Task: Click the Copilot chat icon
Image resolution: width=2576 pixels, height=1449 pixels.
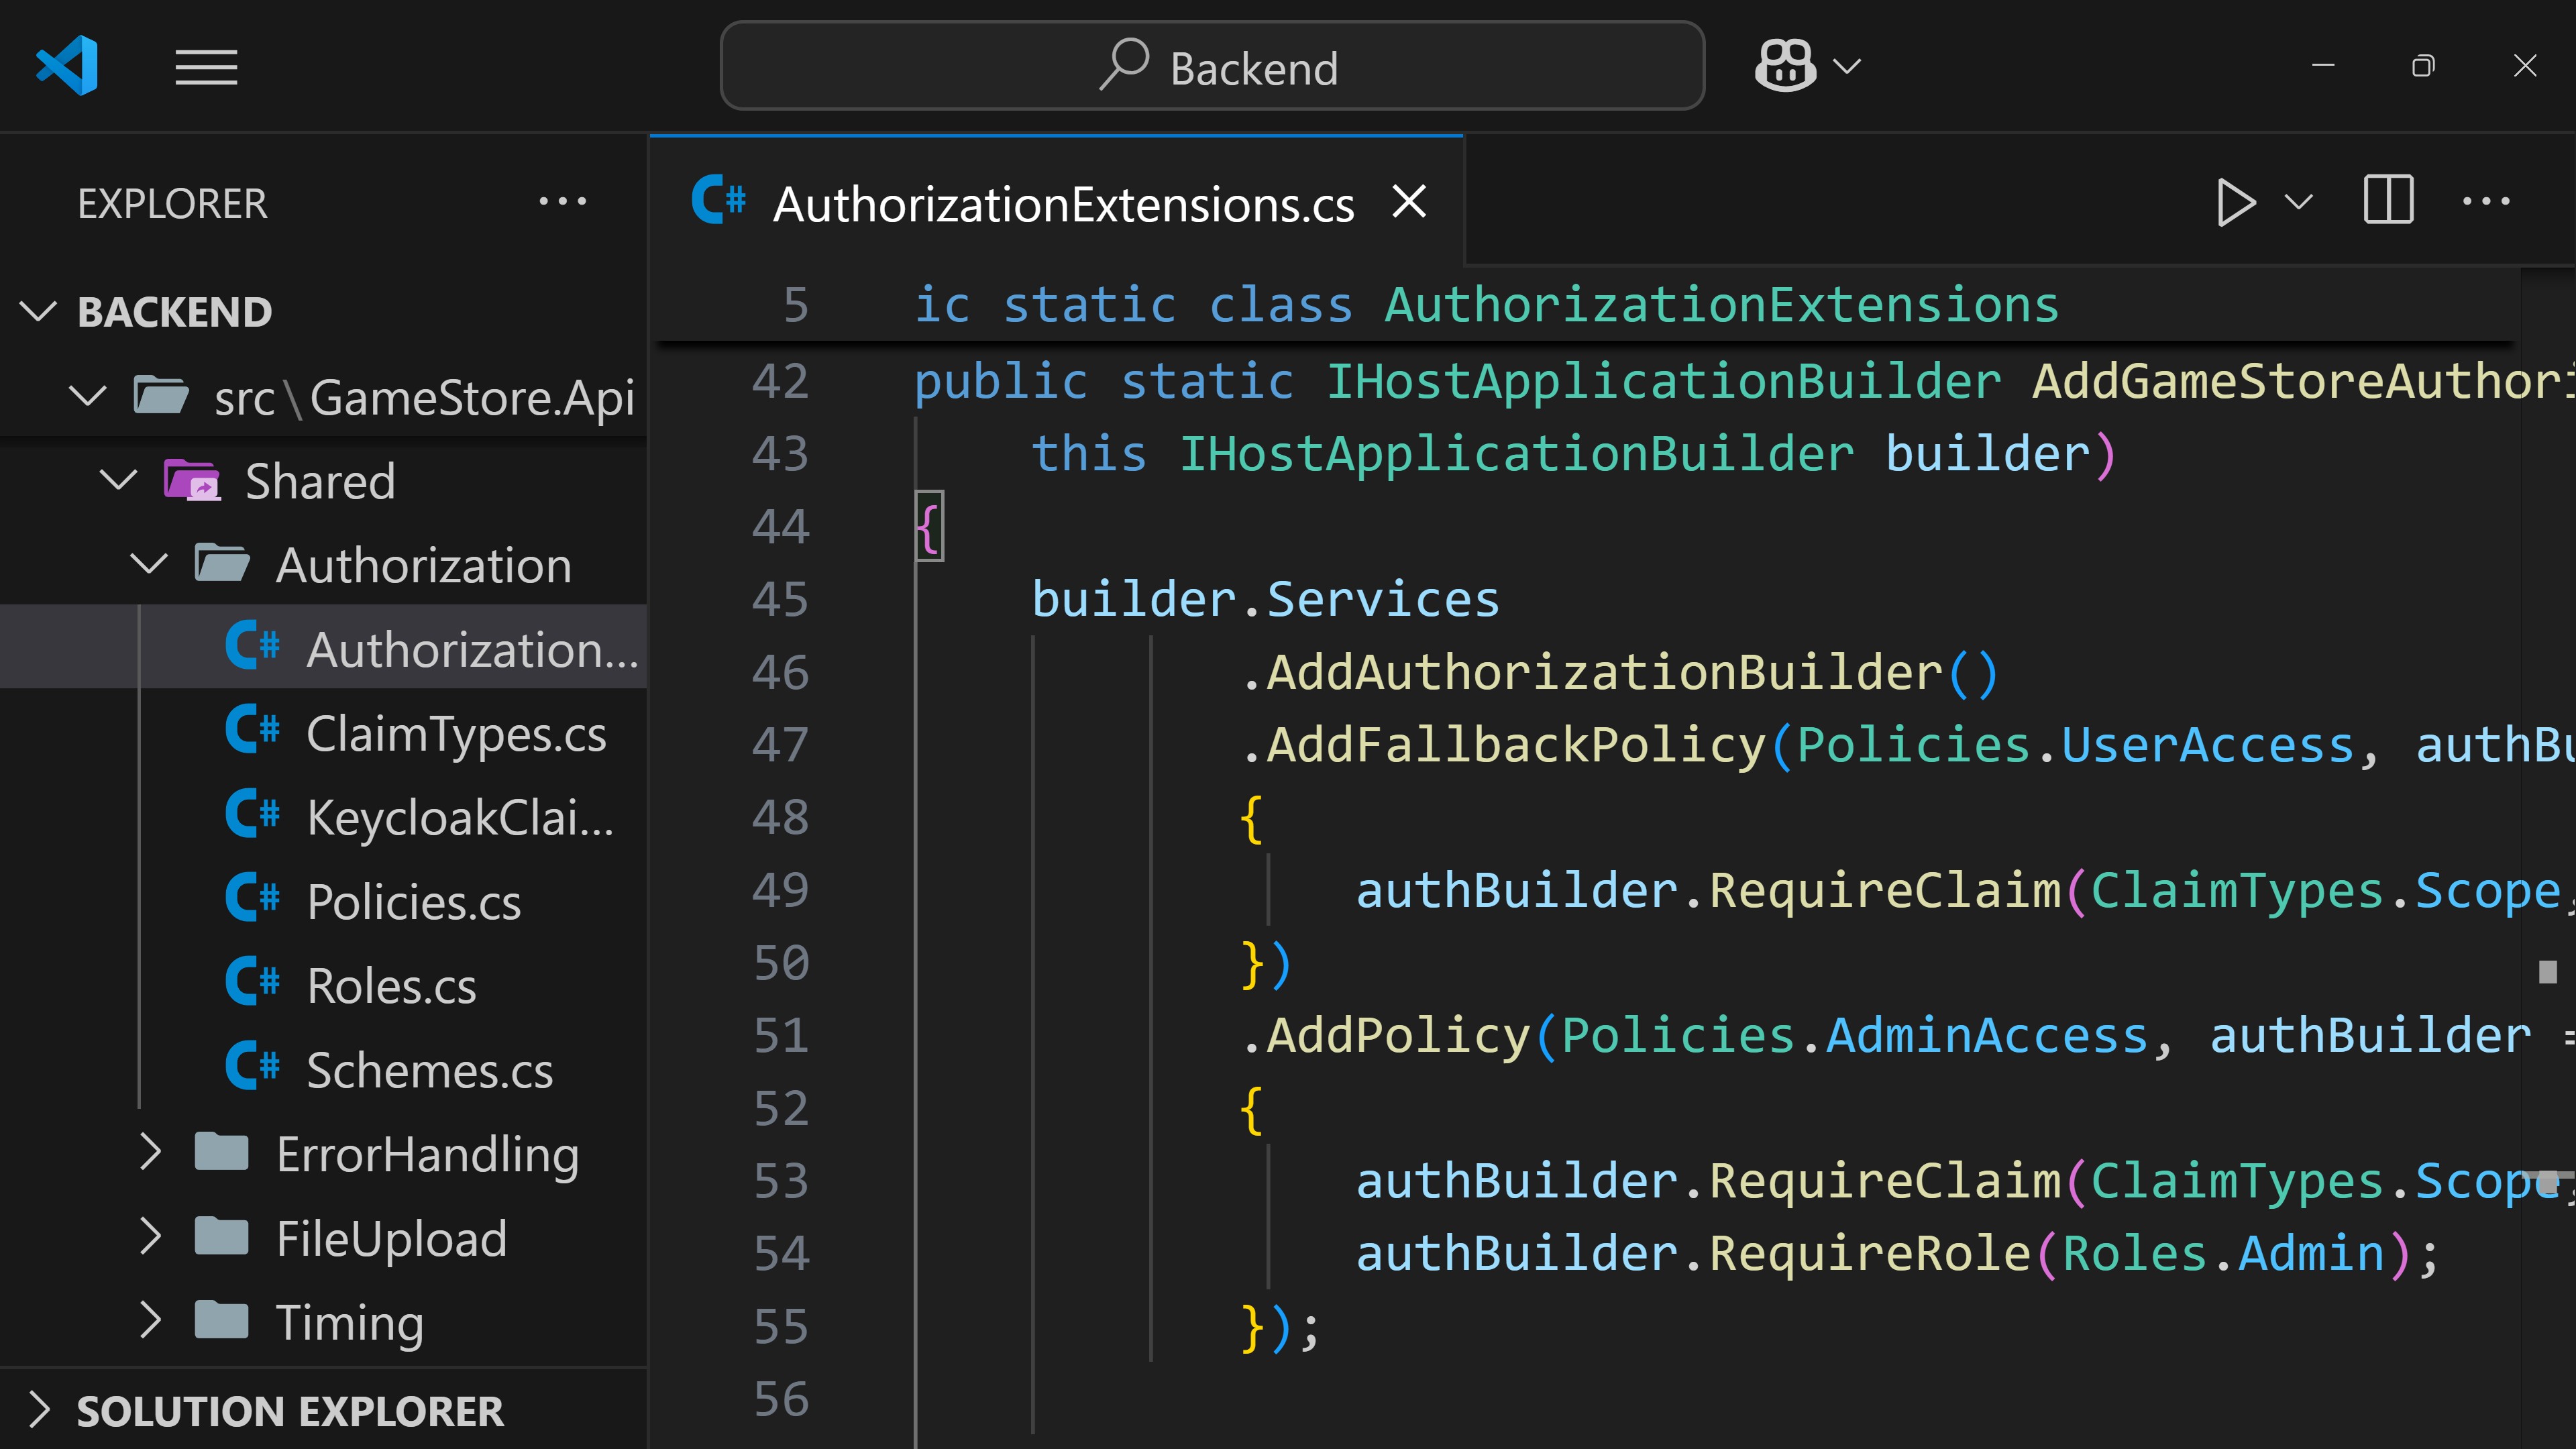Action: (x=1785, y=66)
